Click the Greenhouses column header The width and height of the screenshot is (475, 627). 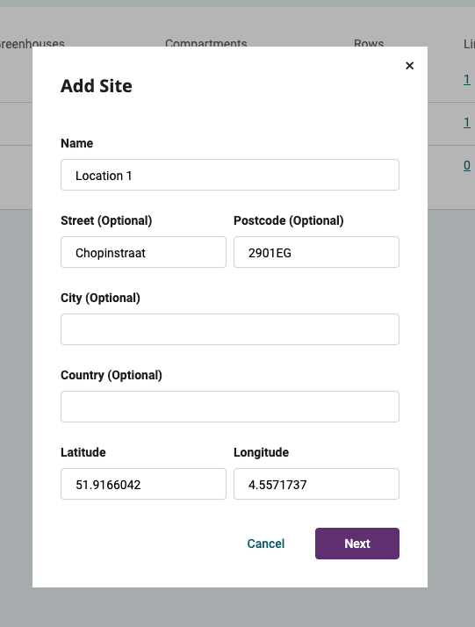[32, 43]
